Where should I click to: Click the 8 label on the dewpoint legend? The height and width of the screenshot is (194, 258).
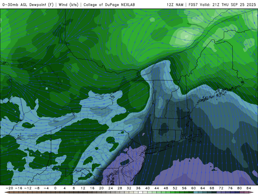(74, 188)
